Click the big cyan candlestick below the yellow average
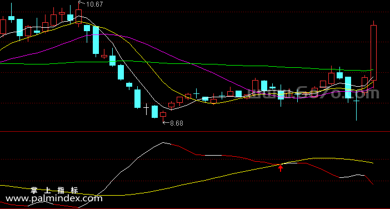Screen dimensions: 390x209 click(x=96, y=41)
